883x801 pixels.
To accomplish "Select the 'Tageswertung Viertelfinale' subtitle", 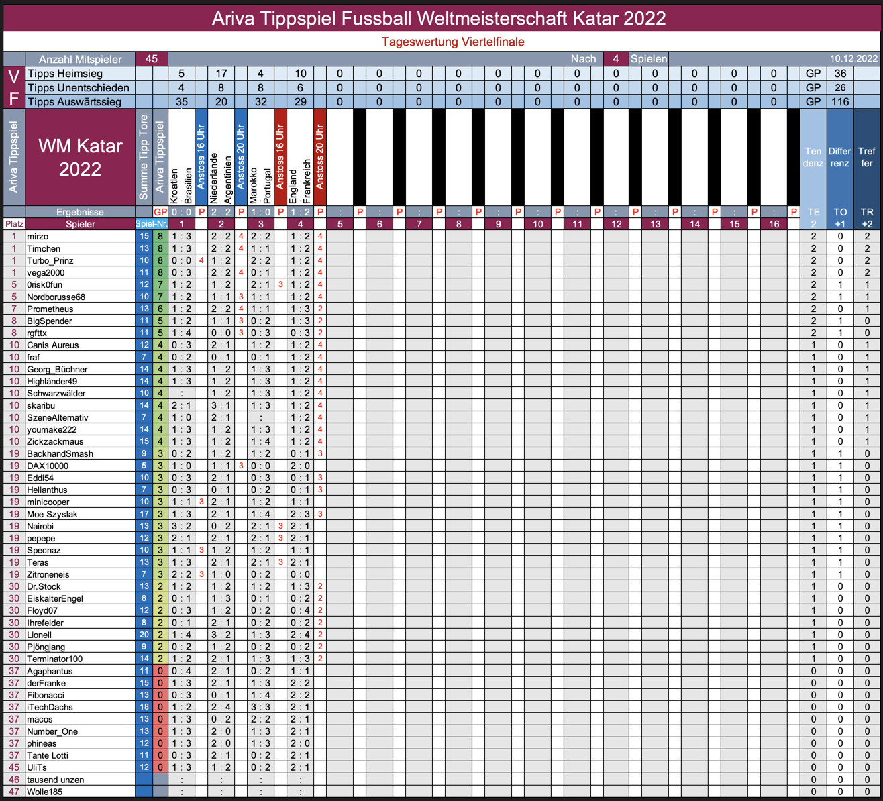I will (453, 42).
